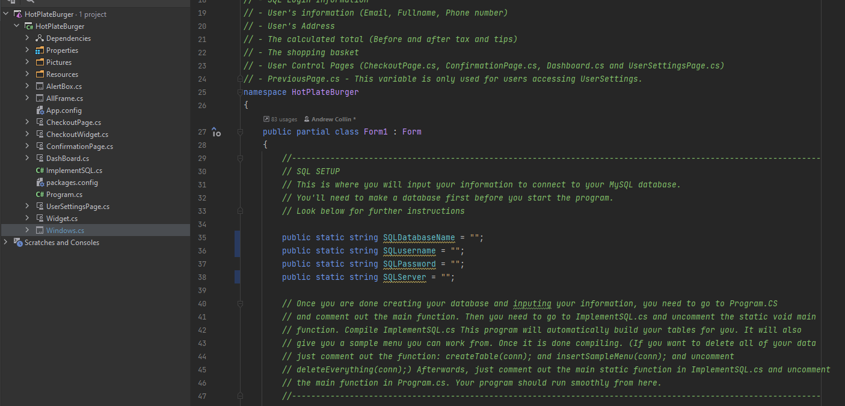Viewport: 845px width, 406px height.
Task: Click the C# icon of ImplementSQL.cs
Action: [40, 171]
